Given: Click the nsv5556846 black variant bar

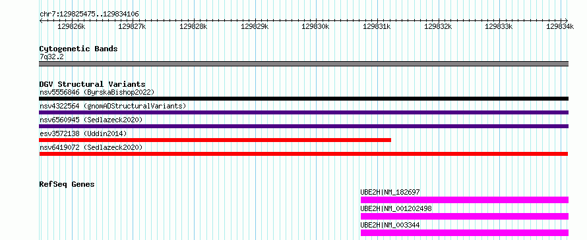Looking at the screenshot, I should click(x=303, y=99).
